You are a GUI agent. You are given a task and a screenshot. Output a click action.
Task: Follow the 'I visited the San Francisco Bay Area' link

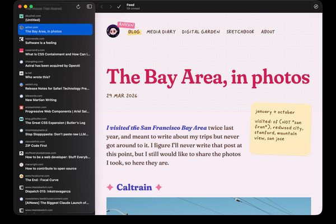(x=157, y=128)
